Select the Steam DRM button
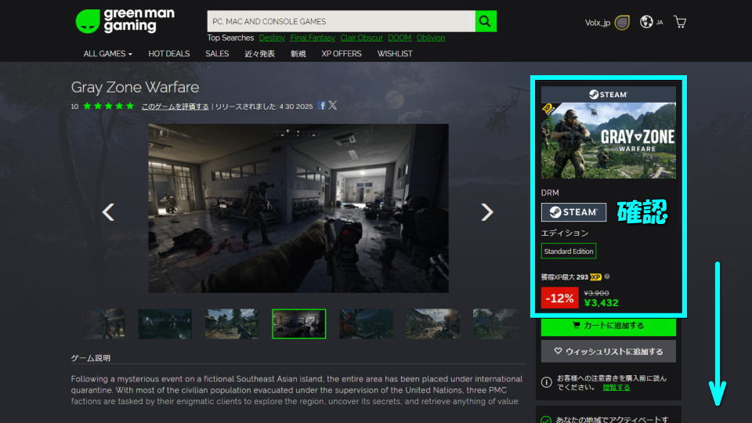 point(573,212)
